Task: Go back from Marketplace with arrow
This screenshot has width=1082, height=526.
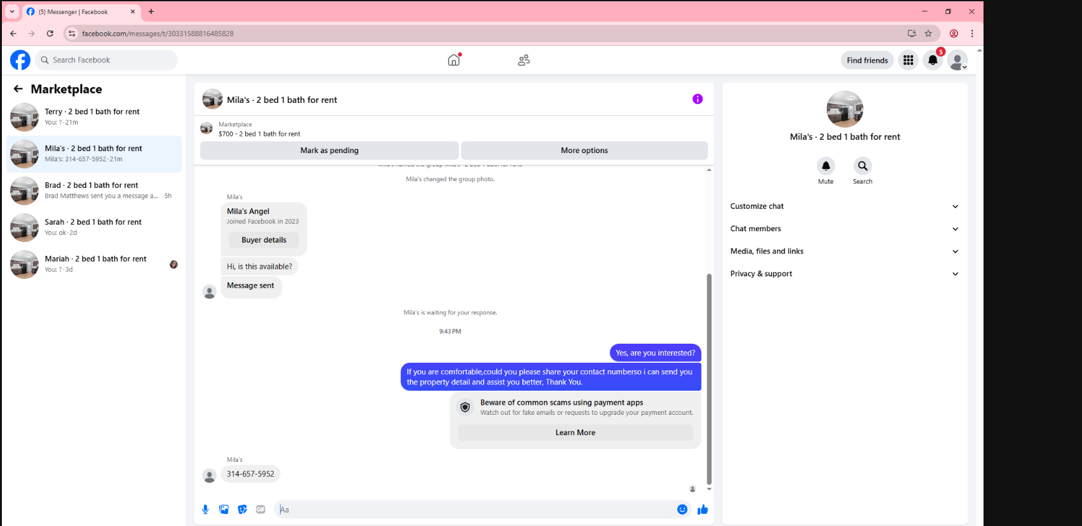Action: pyautogui.click(x=18, y=89)
